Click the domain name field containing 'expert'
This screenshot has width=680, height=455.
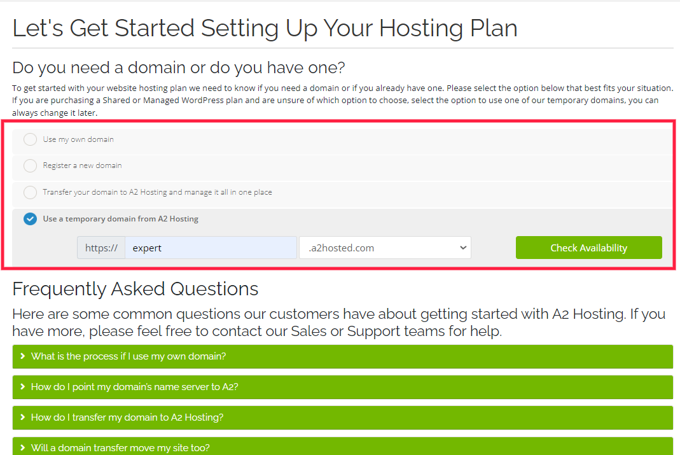click(x=211, y=248)
